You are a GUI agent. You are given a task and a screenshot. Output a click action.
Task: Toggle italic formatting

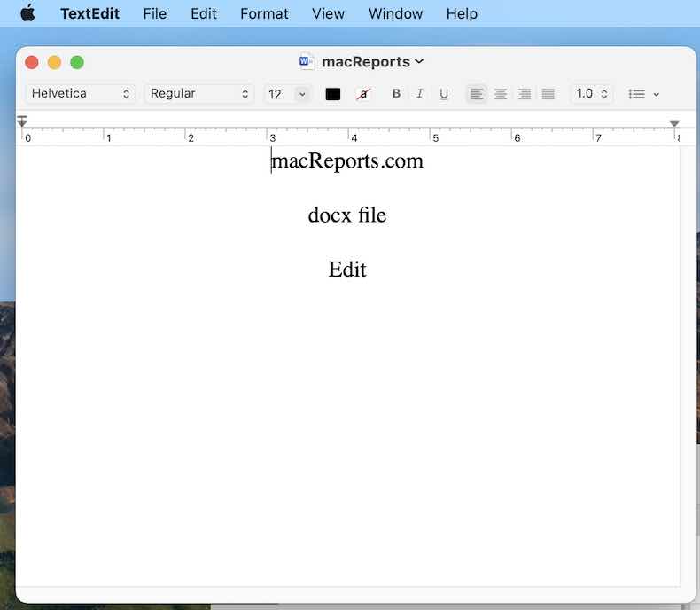(x=420, y=93)
